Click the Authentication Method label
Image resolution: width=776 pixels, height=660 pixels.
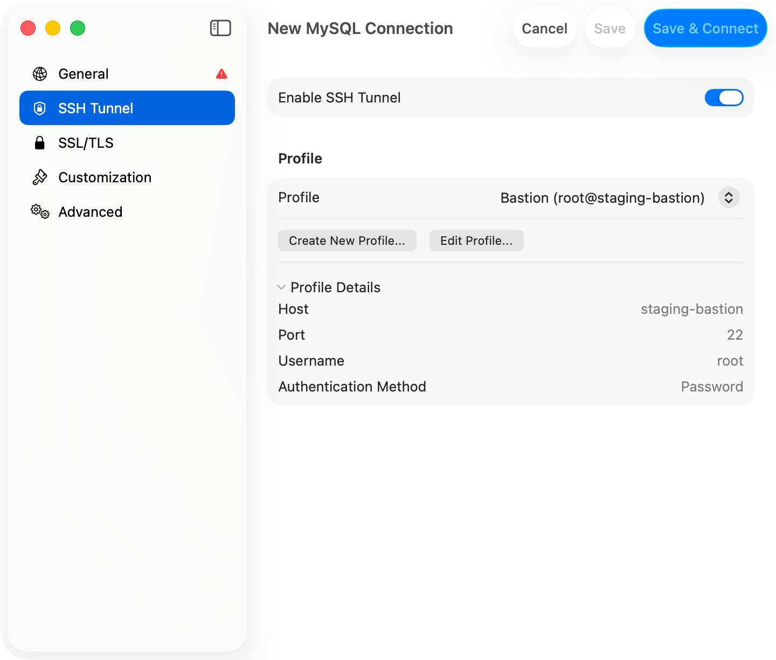(x=352, y=387)
